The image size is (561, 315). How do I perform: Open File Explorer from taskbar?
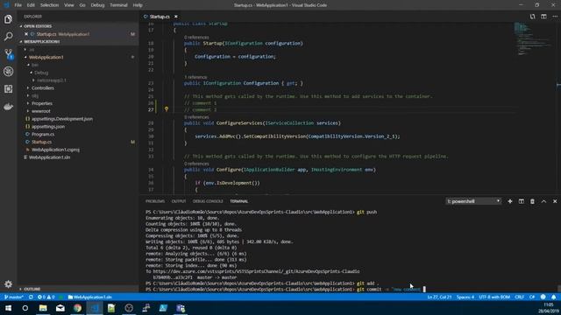click(x=43, y=308)
